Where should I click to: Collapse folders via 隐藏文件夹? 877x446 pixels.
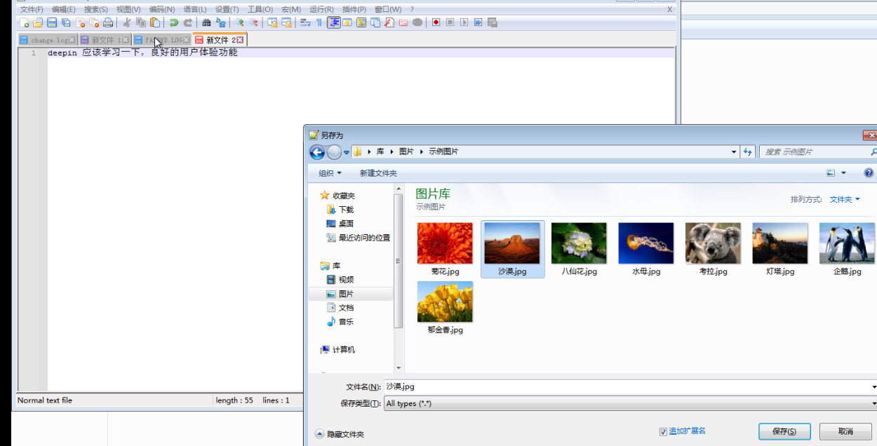(x=340, y=434)
